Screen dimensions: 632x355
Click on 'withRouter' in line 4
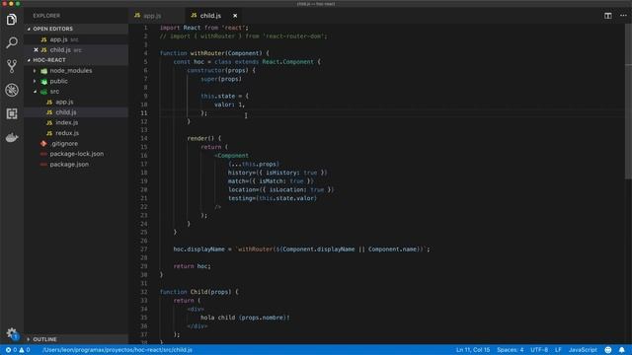coord(207,53)
